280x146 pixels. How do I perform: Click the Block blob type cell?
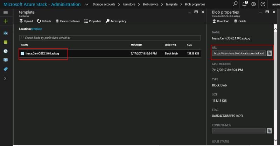coord(171,53)
